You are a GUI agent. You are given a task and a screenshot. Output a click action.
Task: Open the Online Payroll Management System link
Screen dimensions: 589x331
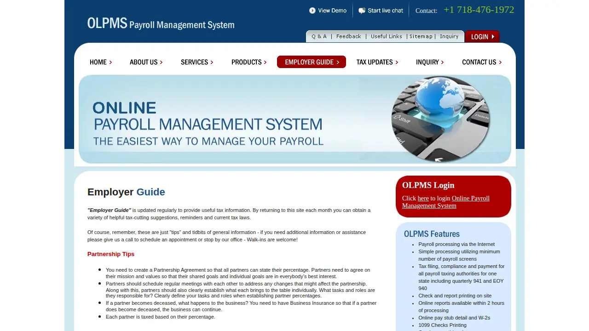point(445,202)
